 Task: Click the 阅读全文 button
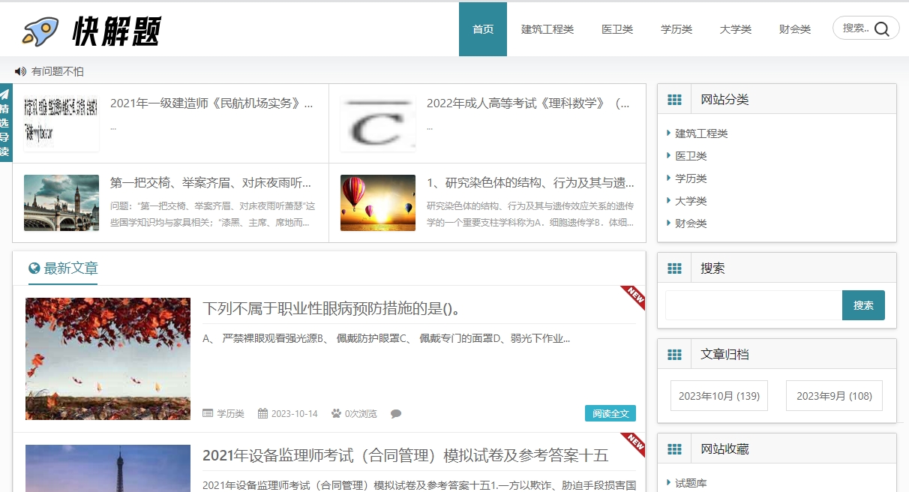610,413
